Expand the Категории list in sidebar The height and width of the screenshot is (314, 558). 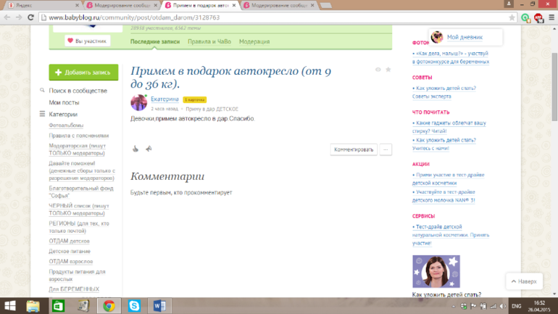[62, 114]
